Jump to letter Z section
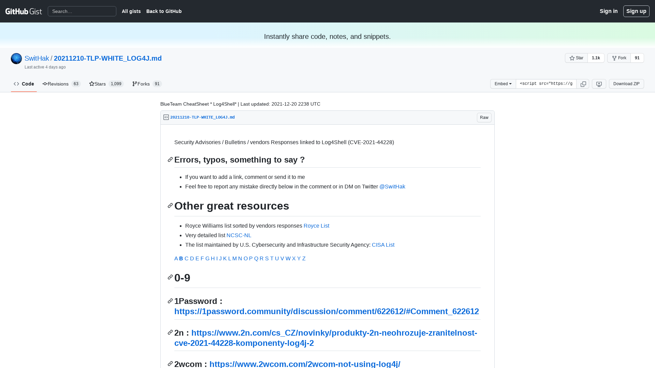 tap(304, 259)
